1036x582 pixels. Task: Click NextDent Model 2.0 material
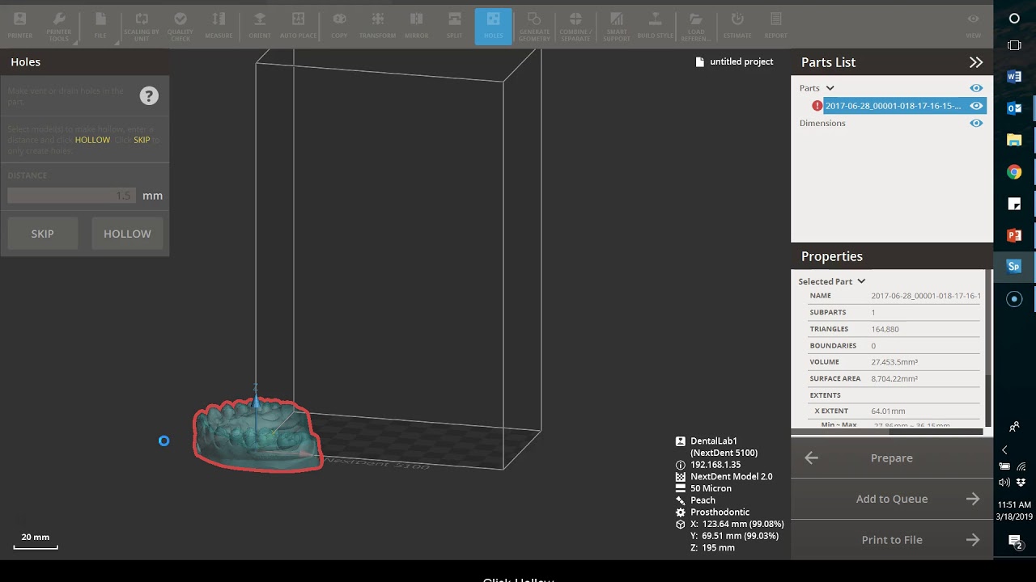[x=731, y=477]
